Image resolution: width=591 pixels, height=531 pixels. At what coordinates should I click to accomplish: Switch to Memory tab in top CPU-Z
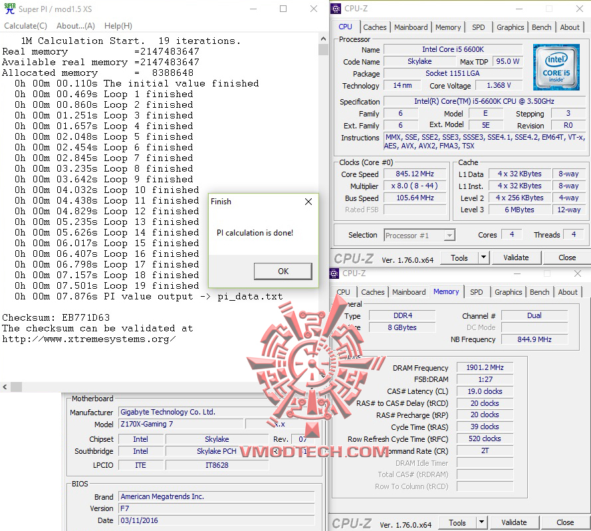tap(448, 27)
